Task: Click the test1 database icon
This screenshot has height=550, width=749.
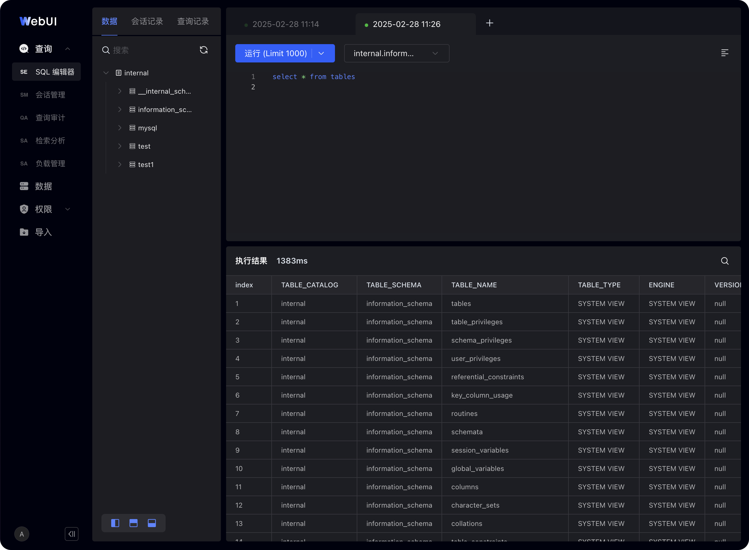Action: click(132, 164)
